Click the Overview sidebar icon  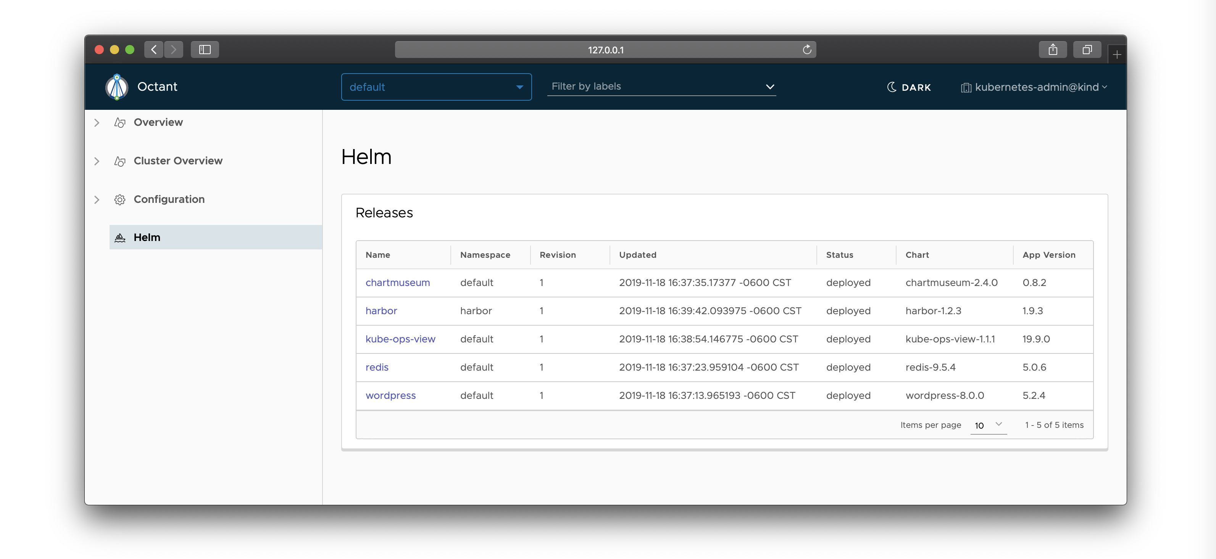(x=120, y=123)
